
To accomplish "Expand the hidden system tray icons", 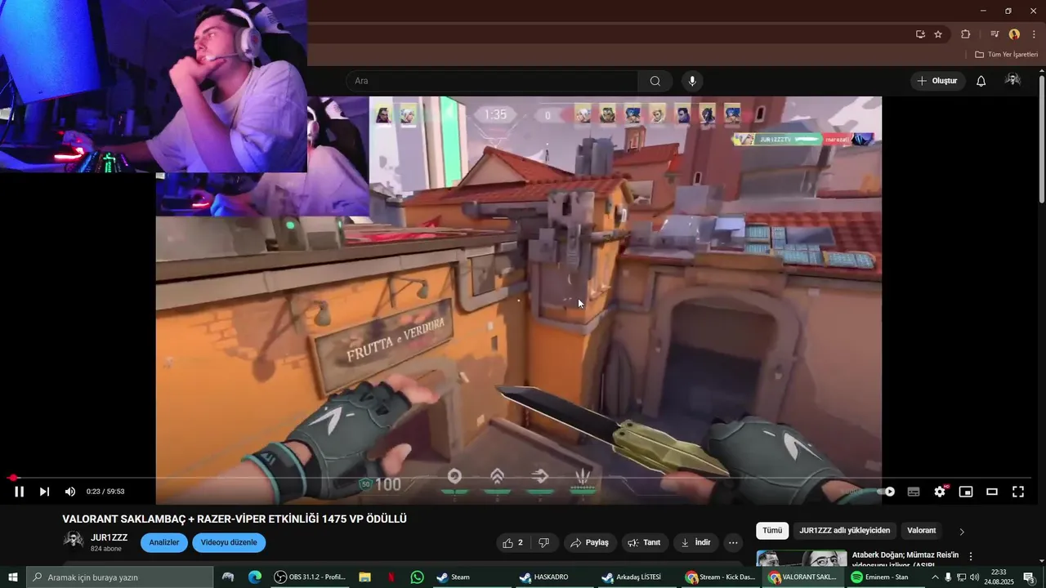I will click(x=935, y=577).
